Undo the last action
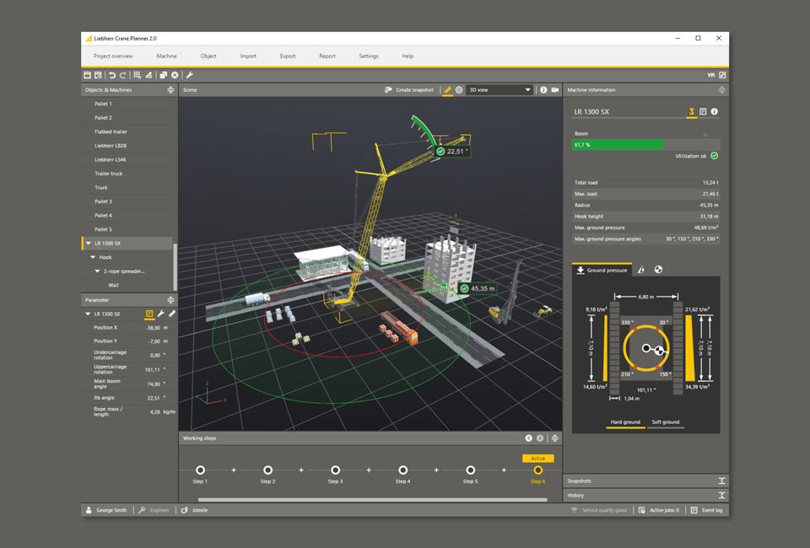 [112, 75]
